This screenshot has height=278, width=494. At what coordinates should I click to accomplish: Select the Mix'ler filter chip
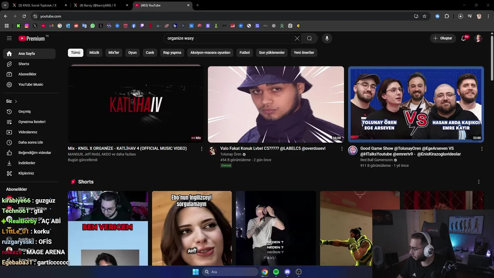click(114, 53)
